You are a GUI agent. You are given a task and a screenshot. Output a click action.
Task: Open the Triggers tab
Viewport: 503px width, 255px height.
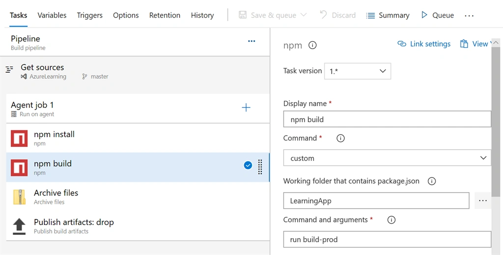(x=89, y=15)
